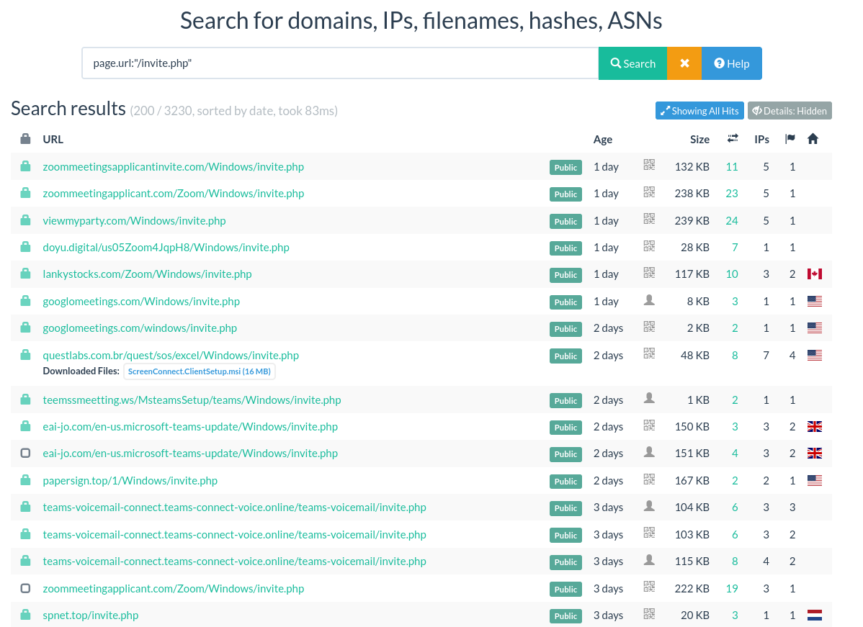
Task: Click the lock icon beside spnet.top/invite.php
Action: pos(25,615)
